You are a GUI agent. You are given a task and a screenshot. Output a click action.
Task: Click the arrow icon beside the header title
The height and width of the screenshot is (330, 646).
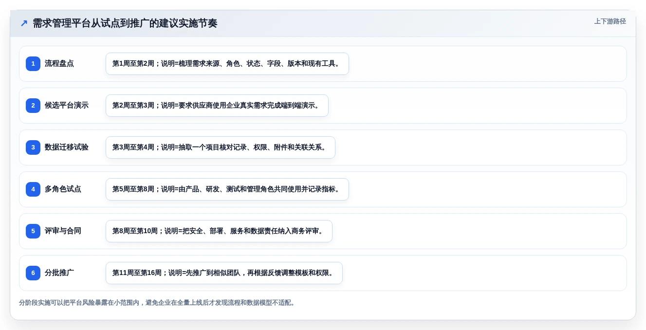(24, 23)
